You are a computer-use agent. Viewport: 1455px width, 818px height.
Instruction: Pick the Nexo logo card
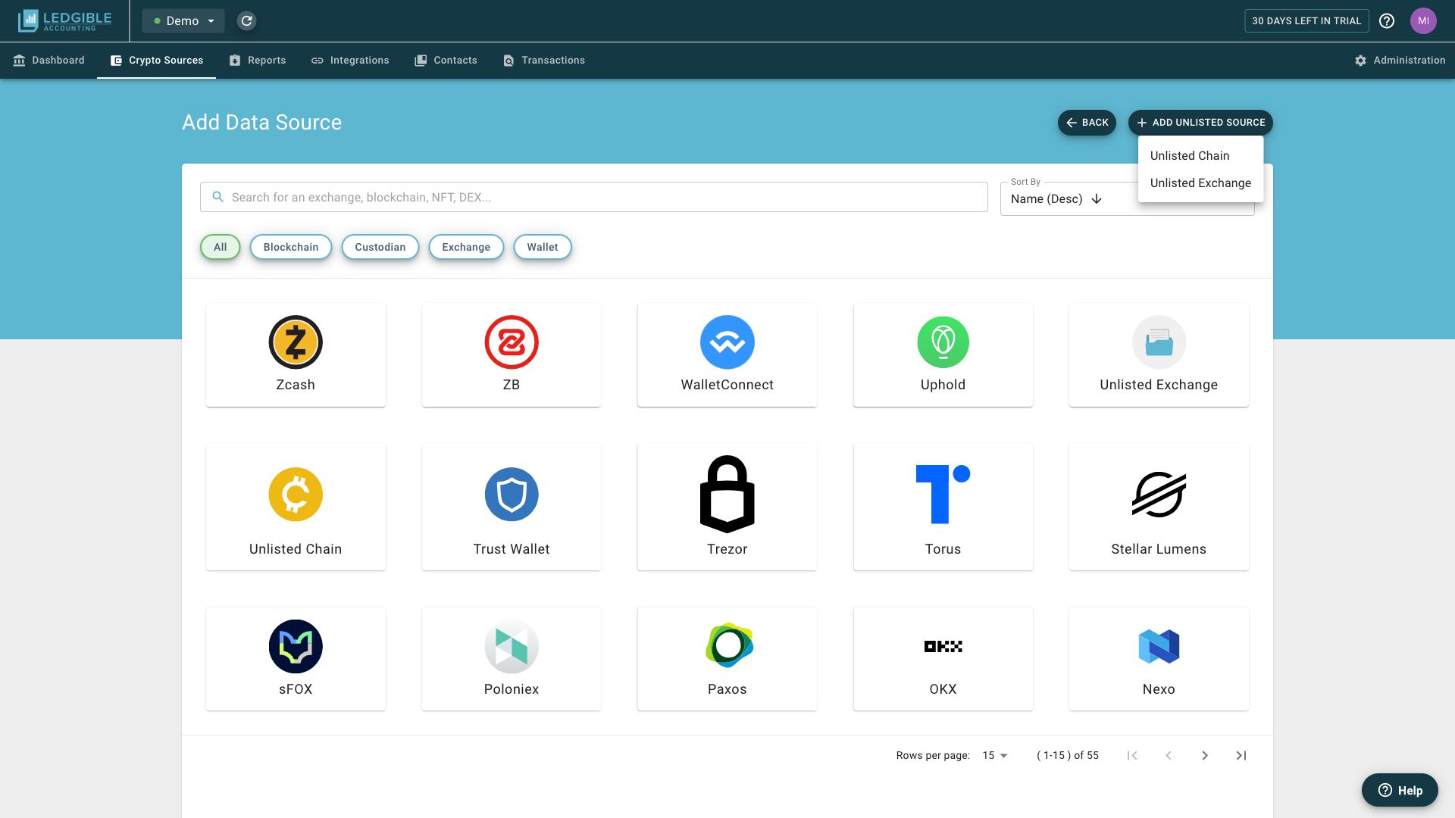pos(1159,659)
